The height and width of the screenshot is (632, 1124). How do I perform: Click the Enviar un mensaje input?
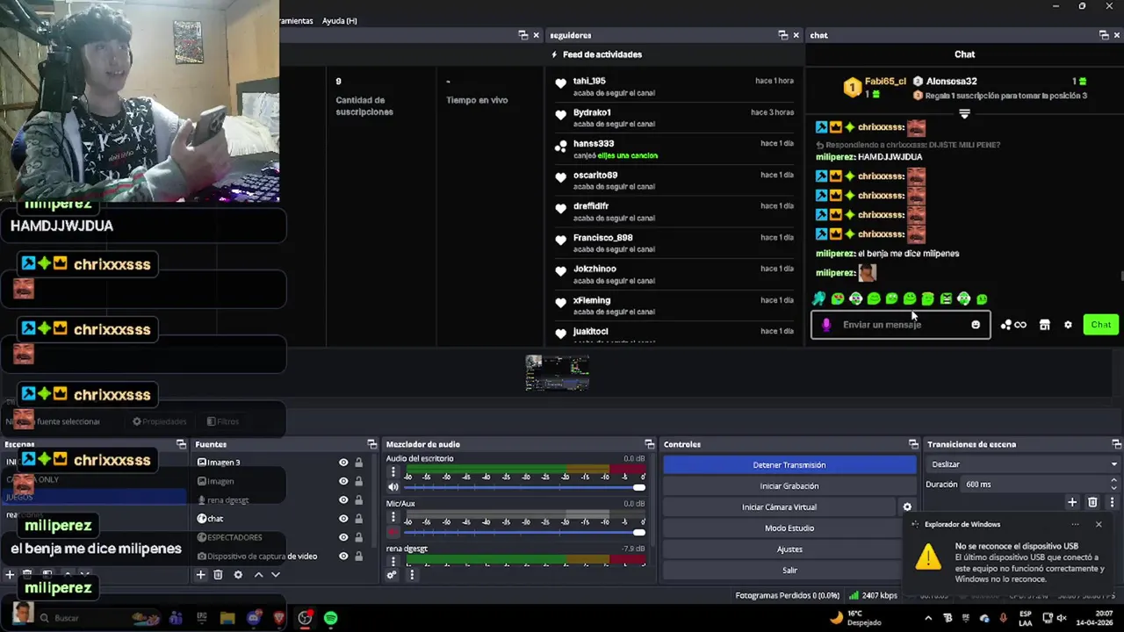click(900, 325)
